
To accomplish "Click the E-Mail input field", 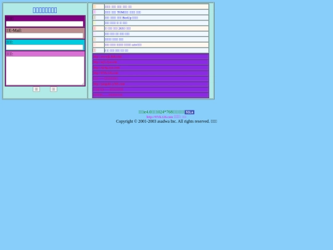I will pyautogui.click(x=44, y=36).
